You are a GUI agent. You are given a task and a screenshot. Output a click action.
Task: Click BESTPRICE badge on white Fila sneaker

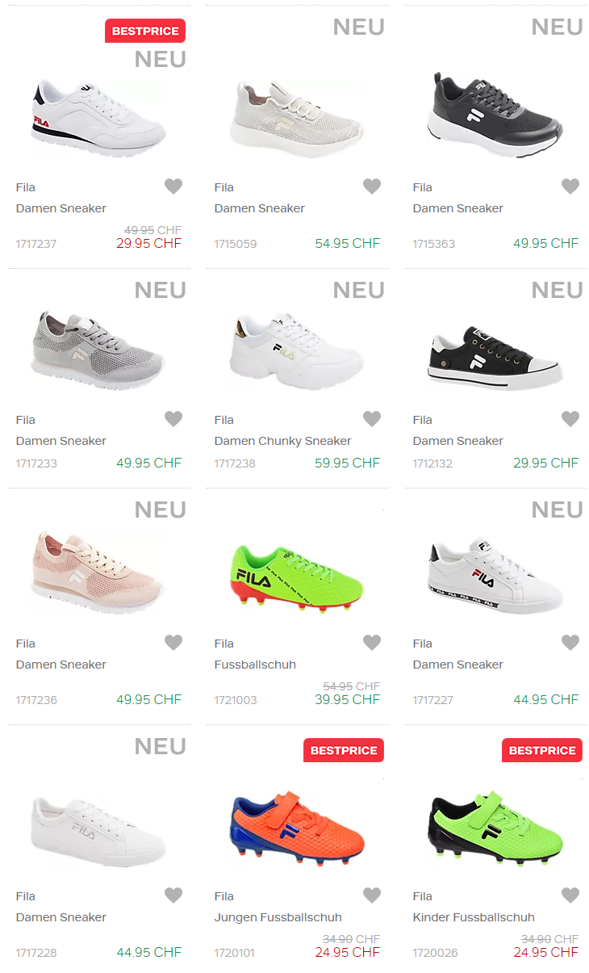145,31
